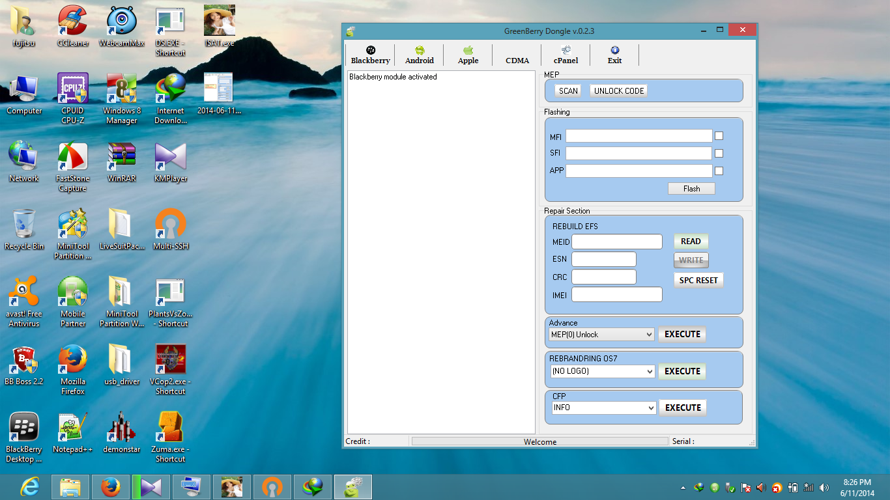Click the ESN input field
The height and width of the screenshot is (500, 890).
click(x=604, y=259)
